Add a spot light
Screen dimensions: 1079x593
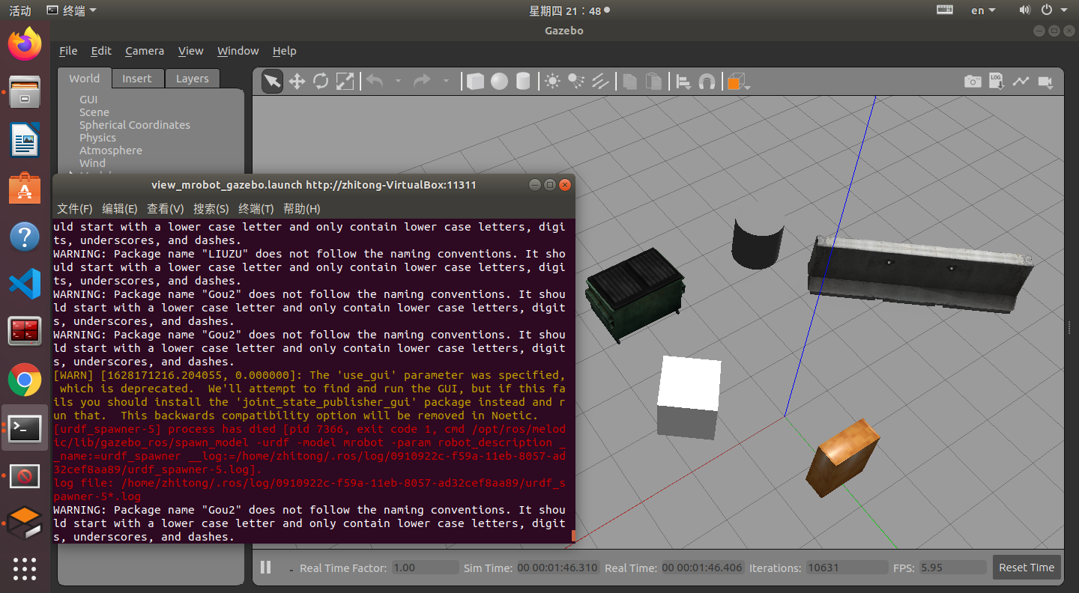(x=576, y=82)
